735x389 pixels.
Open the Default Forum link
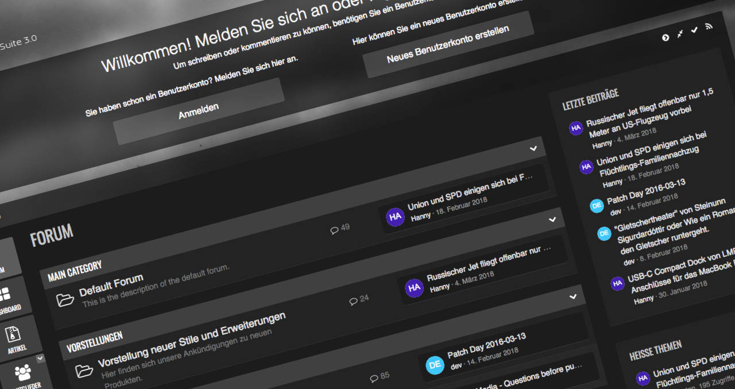pyautogui.click(x=111, y=286)
